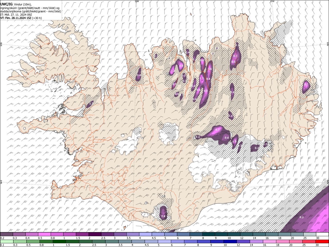Viewport: 329px width, 247px height.
Task: Click the 0.1 label in the bottom legend
Action: tap(2, 245)
